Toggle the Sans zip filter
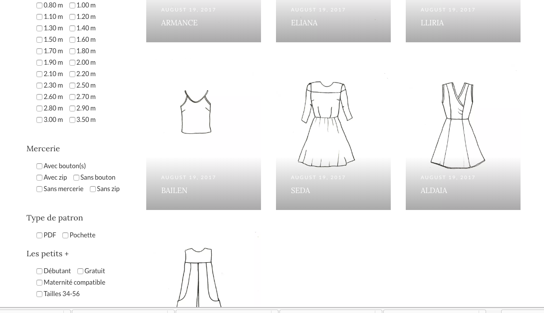Screen dimensions: 544x313 pyautogui.click(x=93, y=189)
